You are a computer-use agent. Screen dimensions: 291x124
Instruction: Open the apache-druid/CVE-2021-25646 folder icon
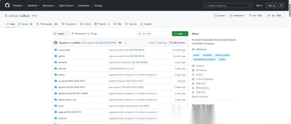(x=56, y=93)
